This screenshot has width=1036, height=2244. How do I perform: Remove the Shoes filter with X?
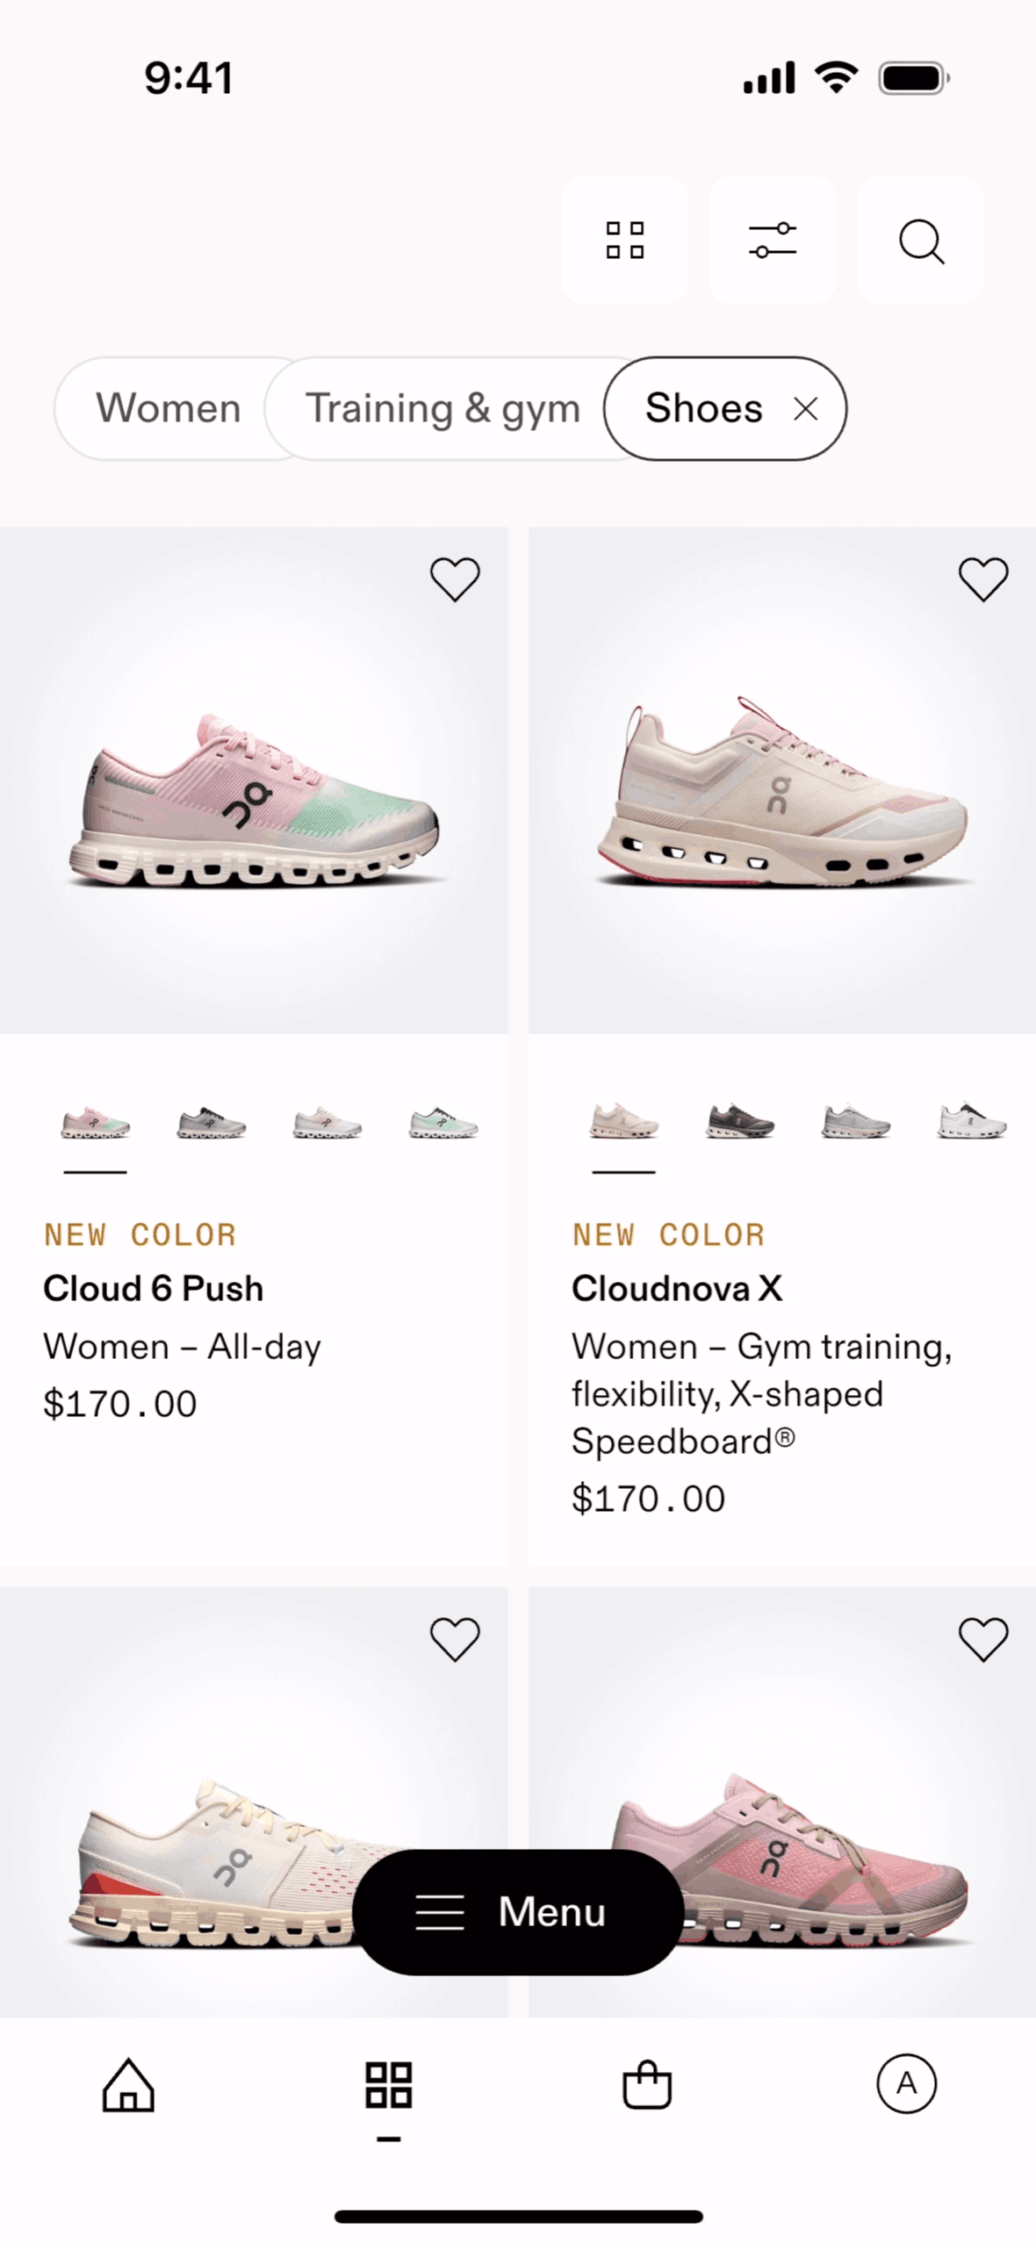click(806, 408)
